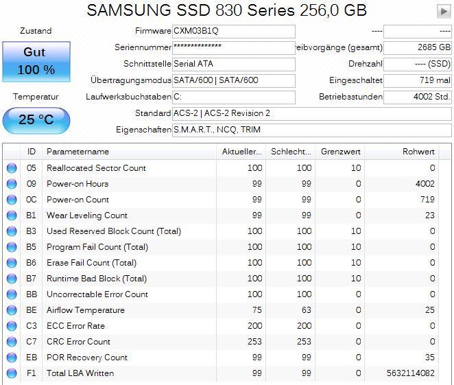Click status orb for ECC Error Rate
The height and width of the screenshot is (385, 454).
click(x=12, y=326)
